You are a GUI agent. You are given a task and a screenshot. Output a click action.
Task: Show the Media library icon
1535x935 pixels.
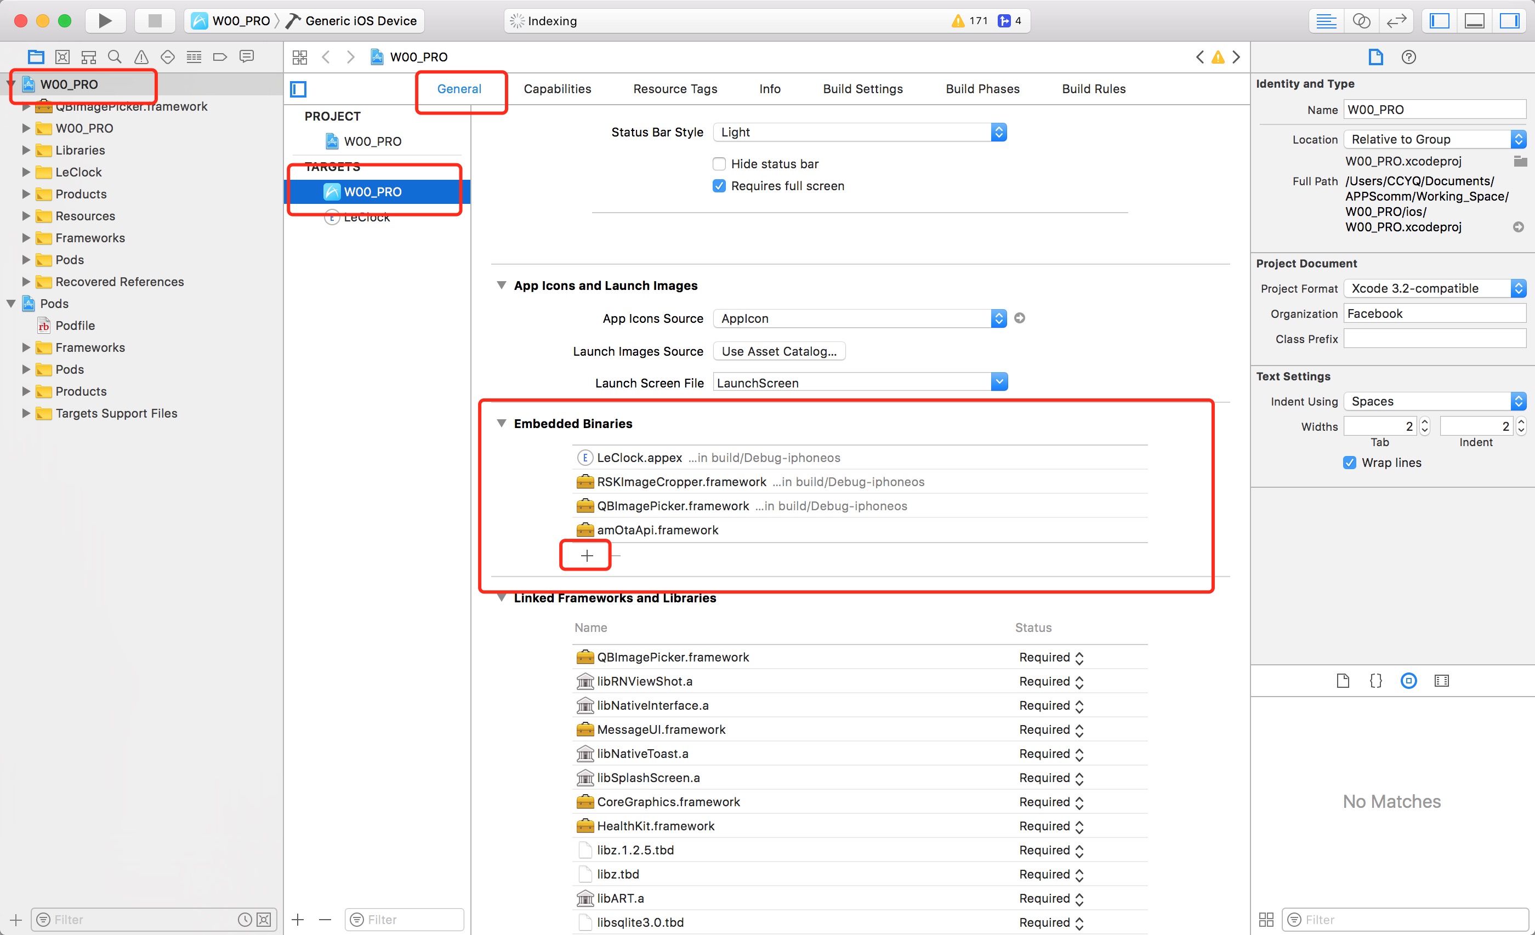[1442, 680]
